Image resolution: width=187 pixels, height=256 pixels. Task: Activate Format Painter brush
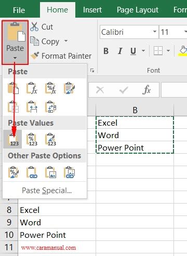61,56
